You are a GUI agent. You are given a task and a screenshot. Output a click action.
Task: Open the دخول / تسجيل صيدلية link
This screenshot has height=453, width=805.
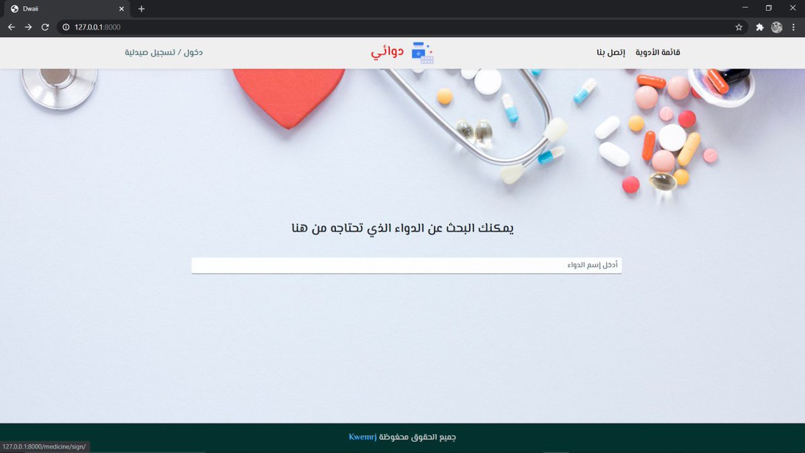click(164, 52)
